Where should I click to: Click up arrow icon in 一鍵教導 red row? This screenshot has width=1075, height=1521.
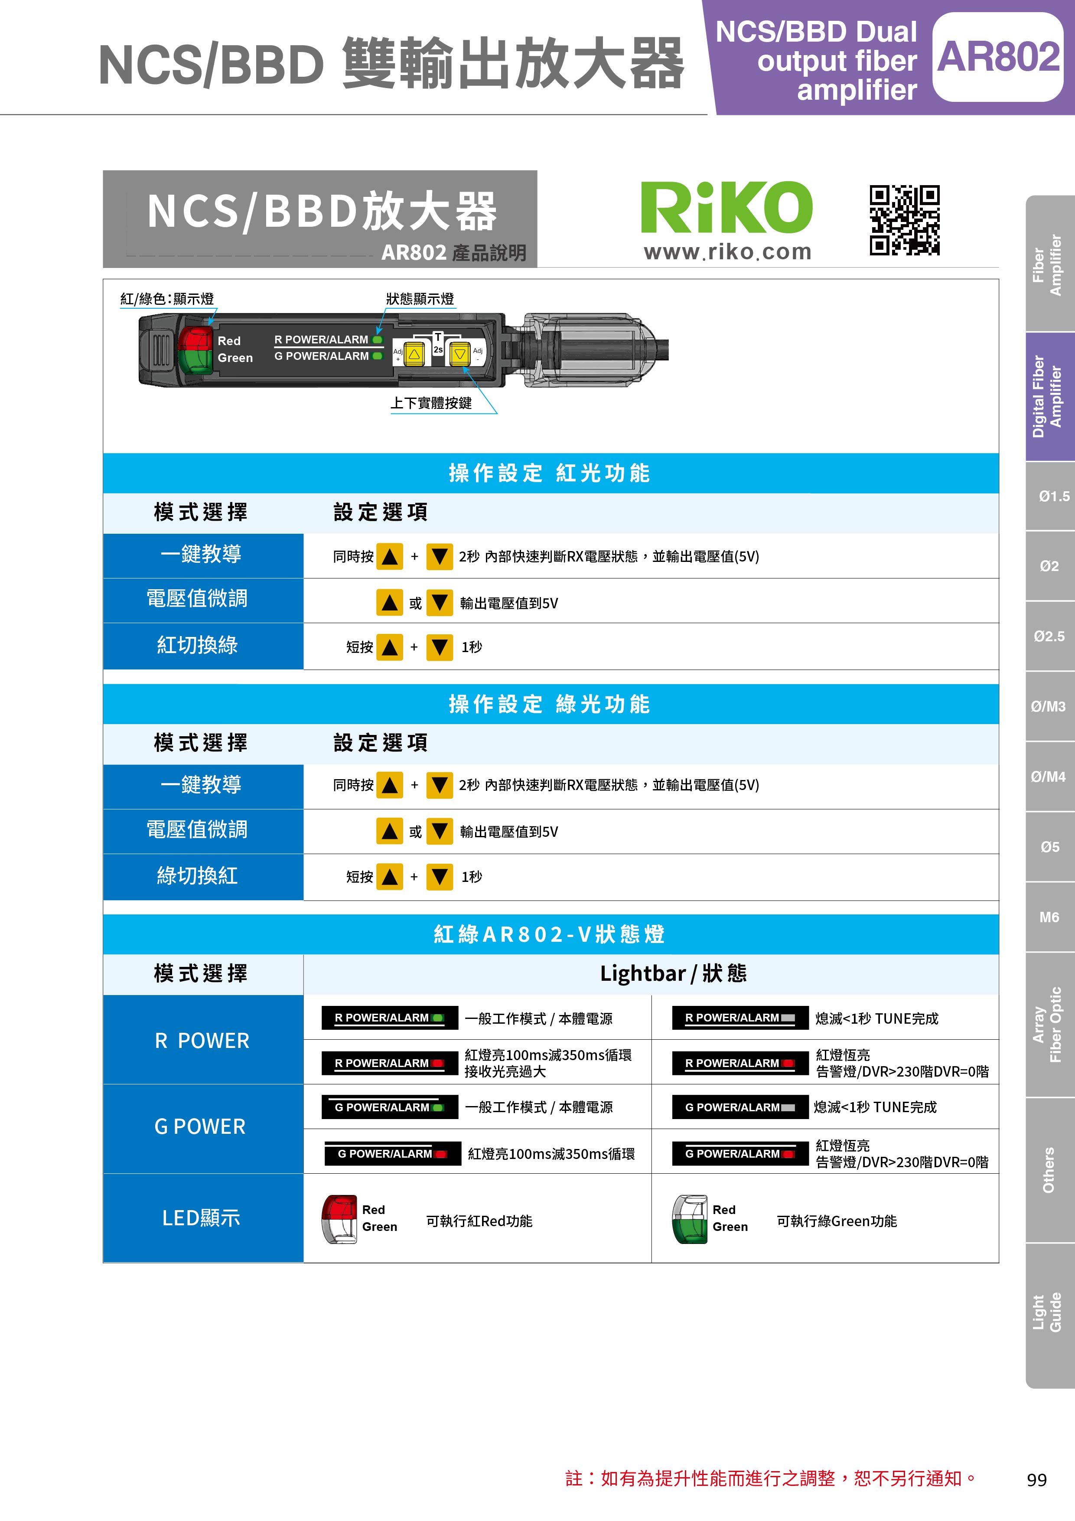click(x=389, y=556)
